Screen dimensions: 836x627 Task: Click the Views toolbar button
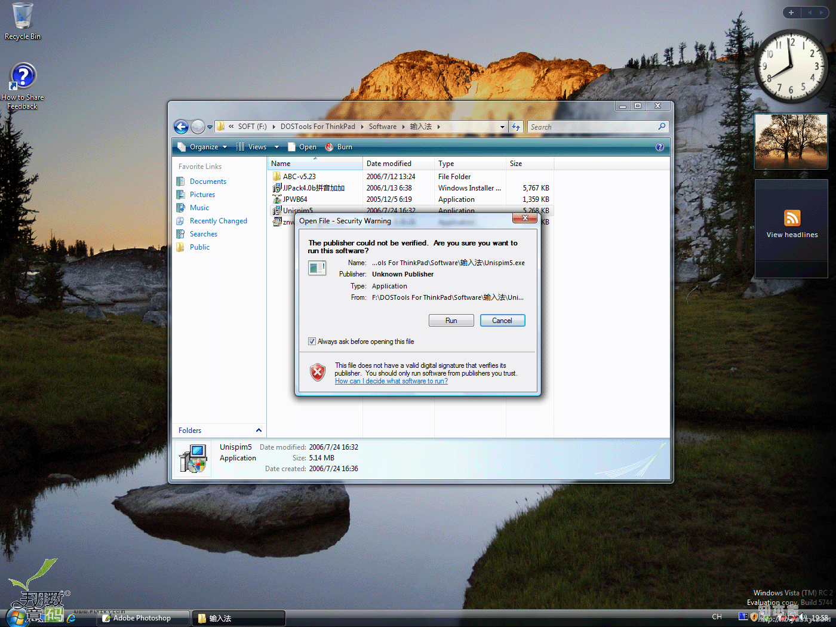[251, 147]
